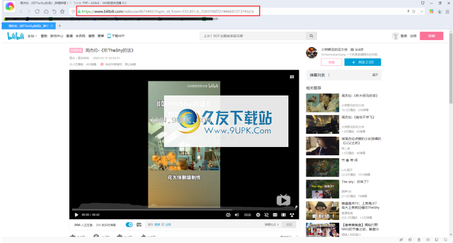Click the 音乐 category breadcrumb
453x243 pixels.
point(72,58)
